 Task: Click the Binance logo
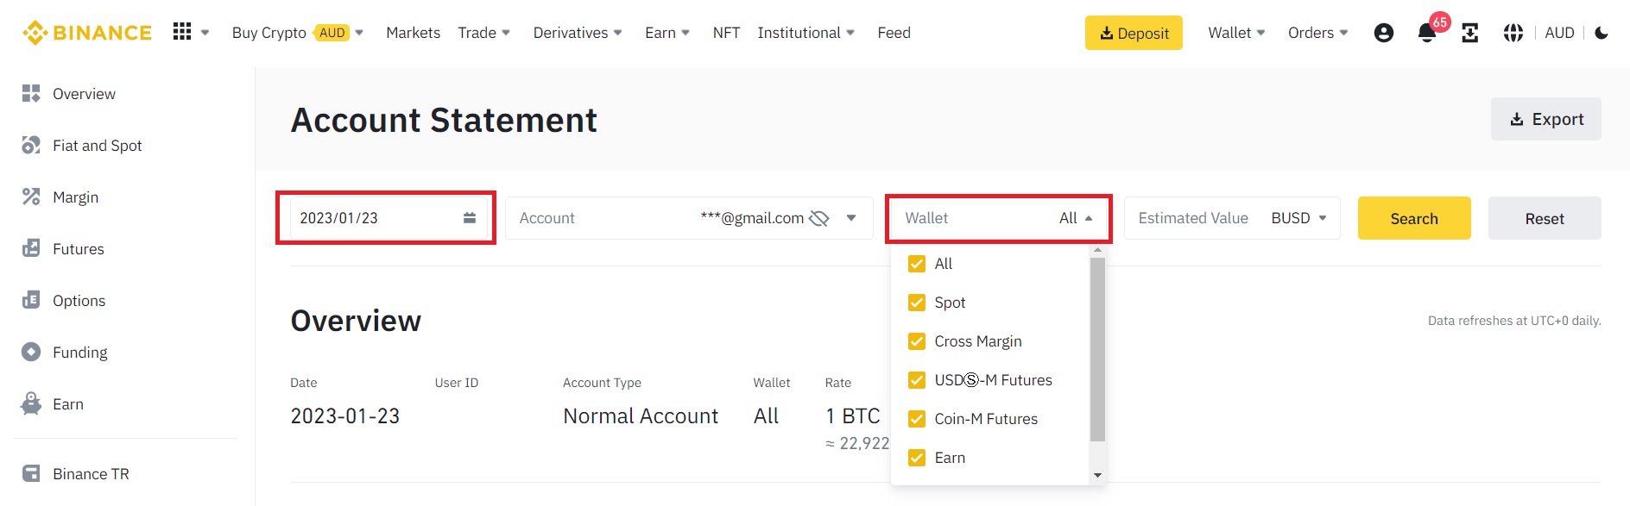[86, 33]
